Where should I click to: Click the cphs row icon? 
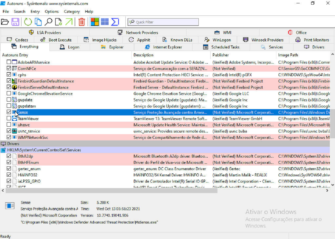tap(15, 75)
